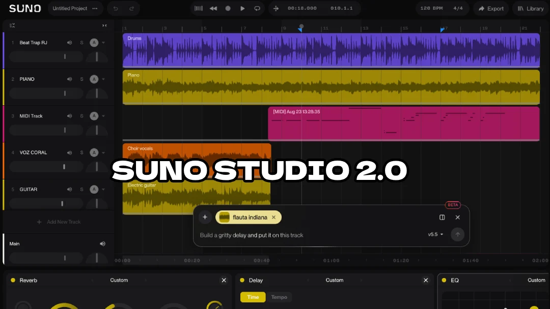Mute the Main output
This screenshot has height=309, width=550.
(102, 243)
